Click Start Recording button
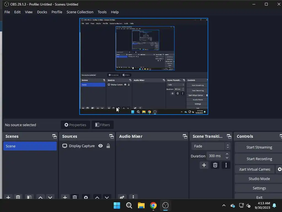This screenshot has width=282, height=212. (259, 159)
